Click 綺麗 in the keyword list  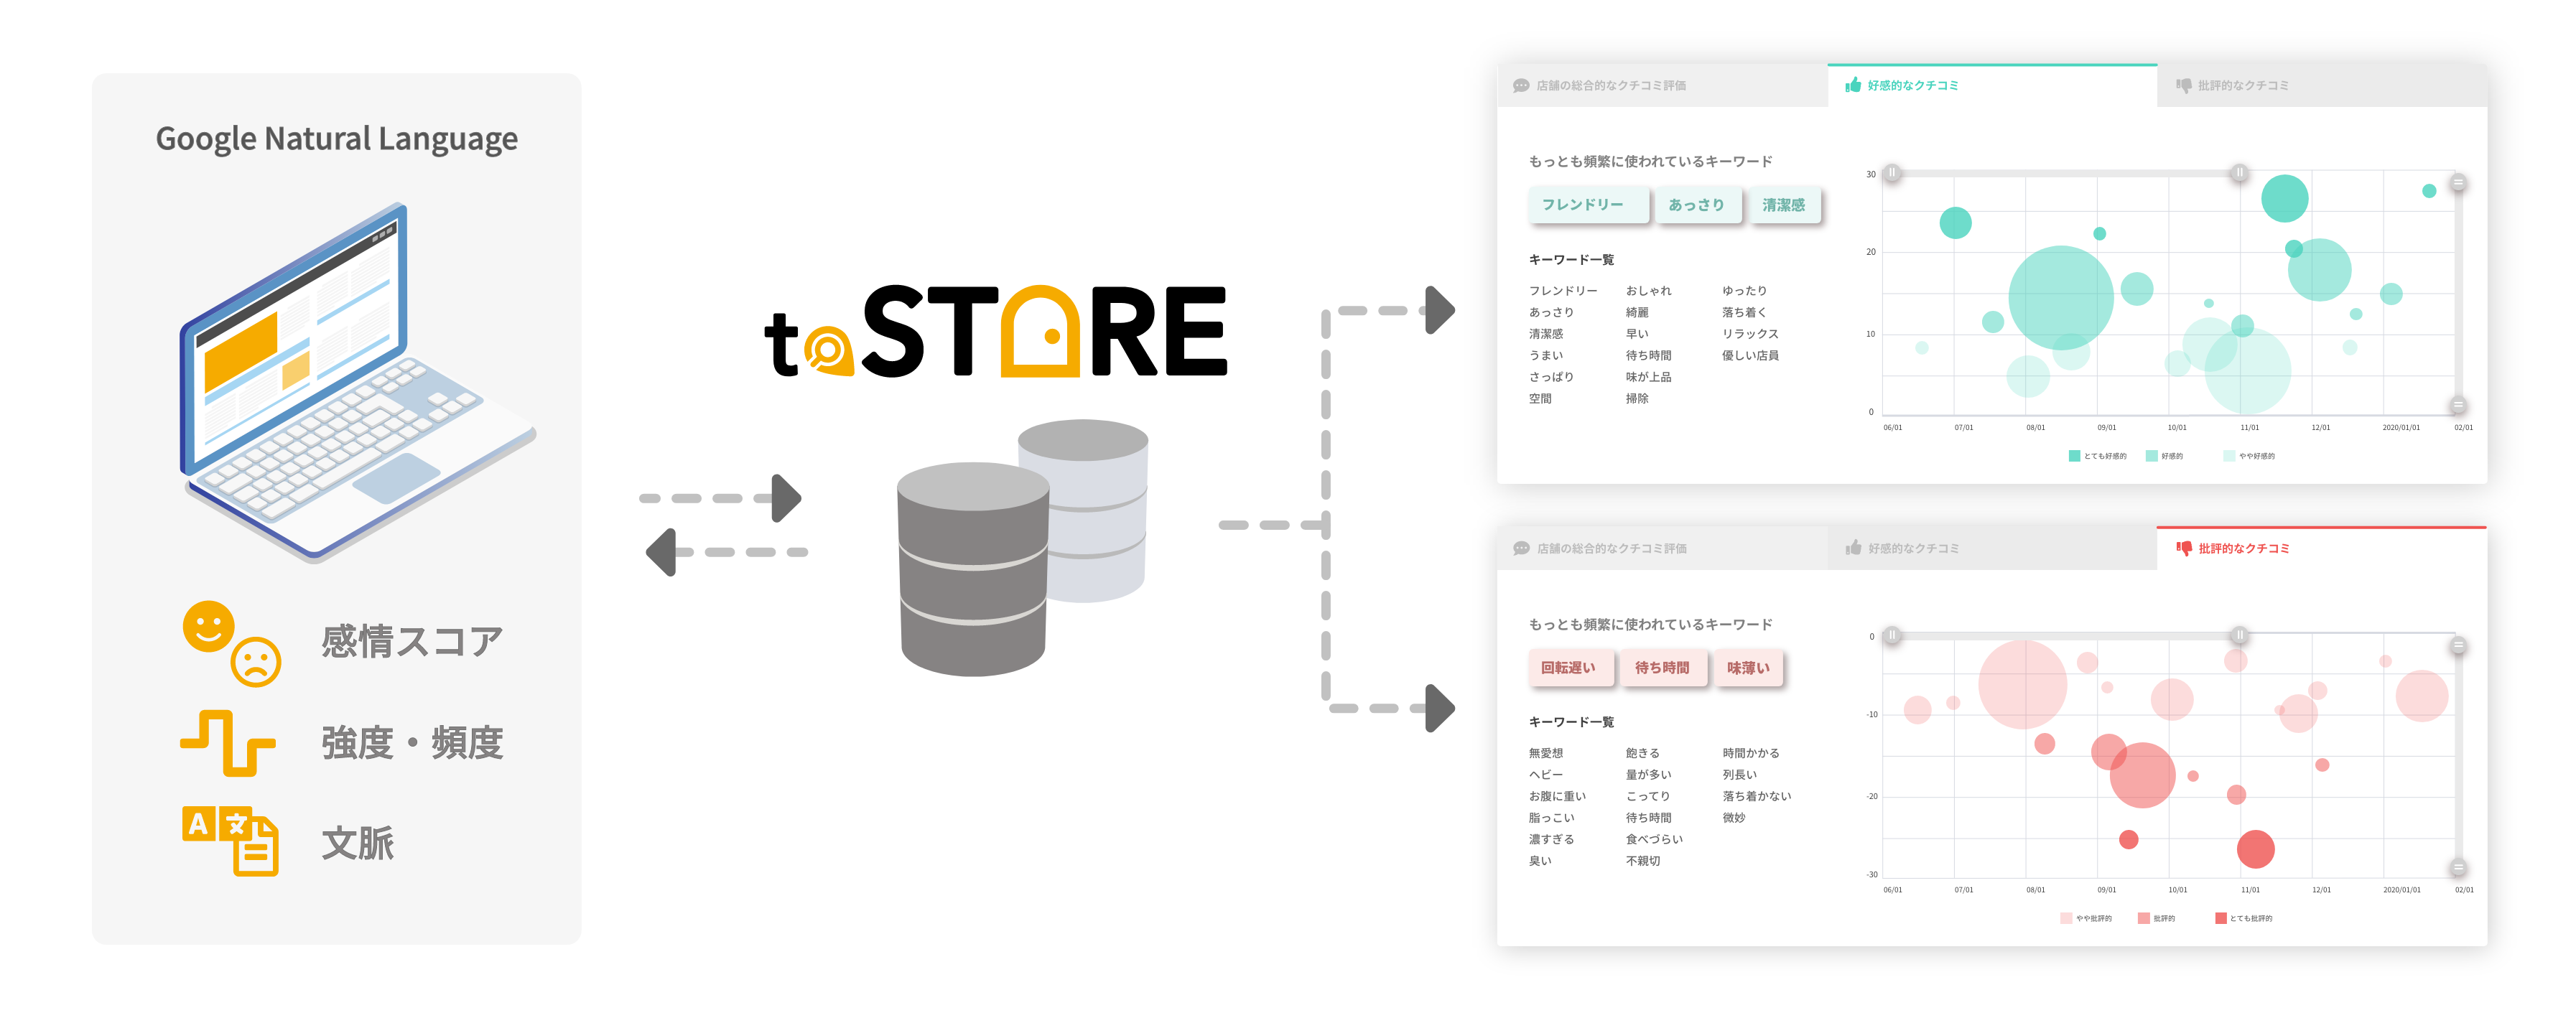(x=1637, y=313)
